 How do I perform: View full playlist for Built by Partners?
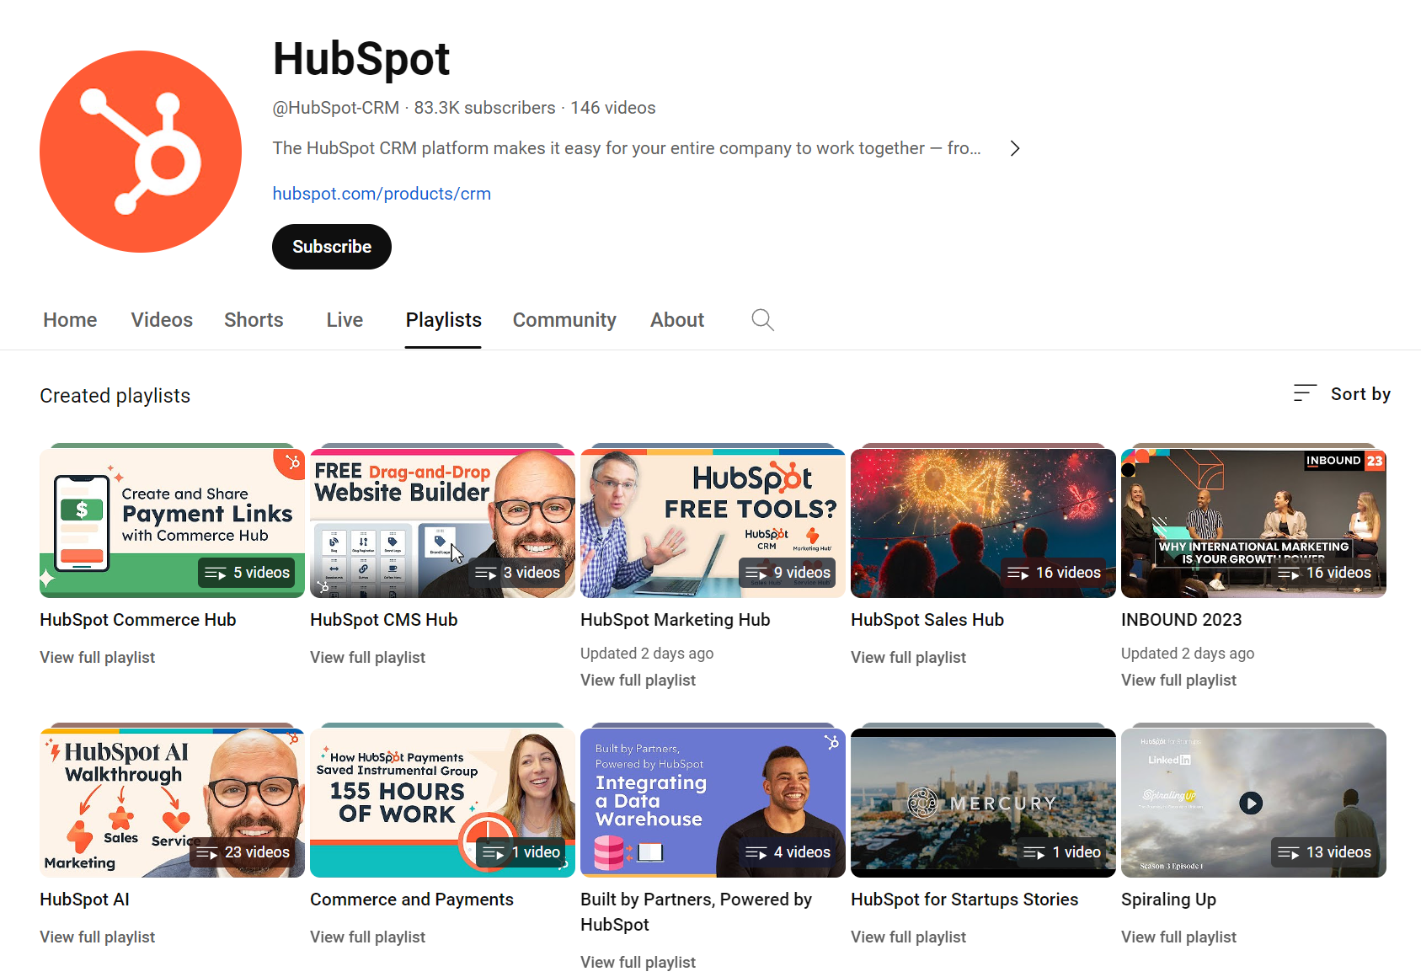pyautogui.click(x=638, y=963)
